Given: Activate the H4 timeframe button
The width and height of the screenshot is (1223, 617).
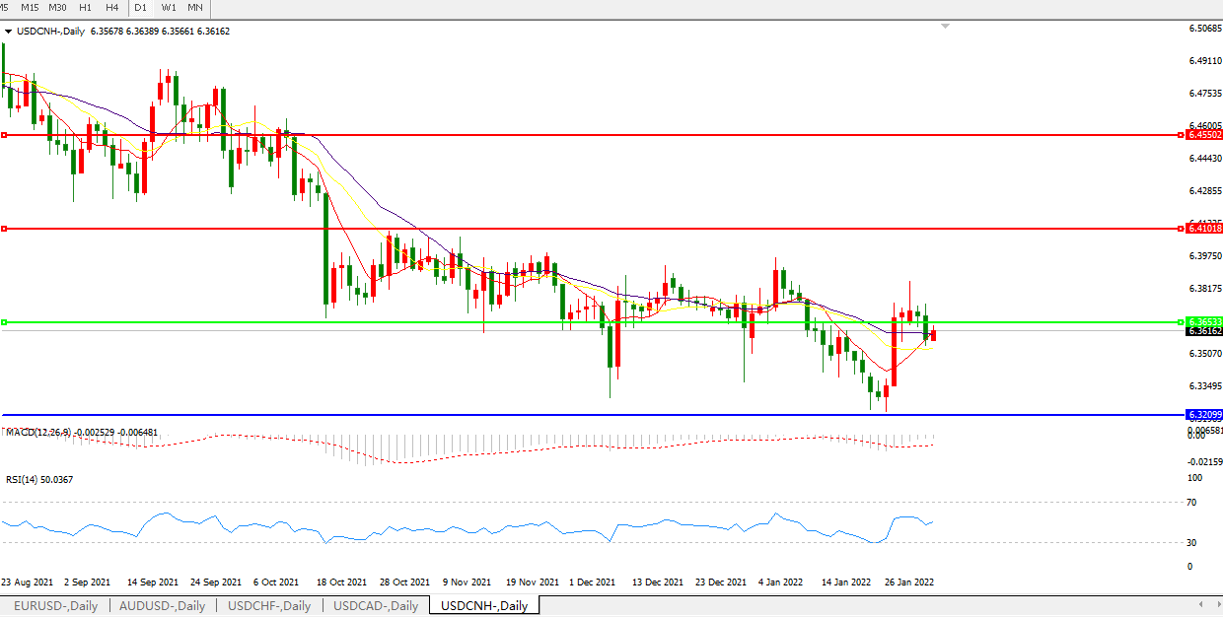Looking at the screenshot, I should point(111,8).
